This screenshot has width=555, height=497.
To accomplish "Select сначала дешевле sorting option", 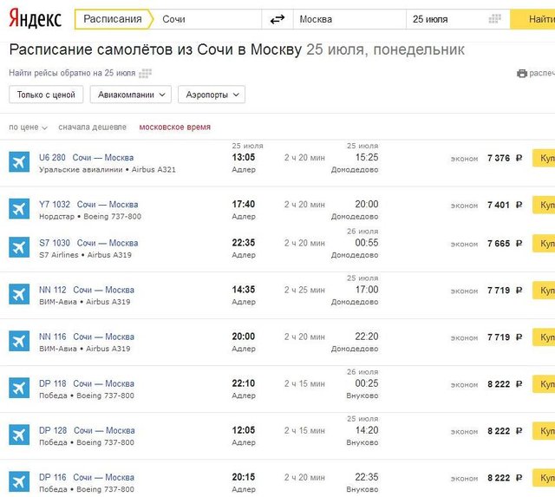I will 92,128.
